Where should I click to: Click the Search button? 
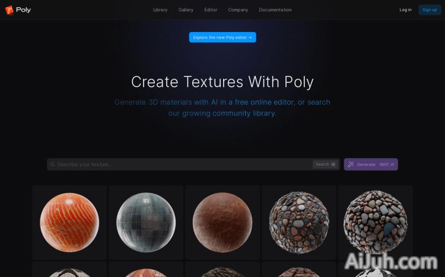click(x=325, y=165)
